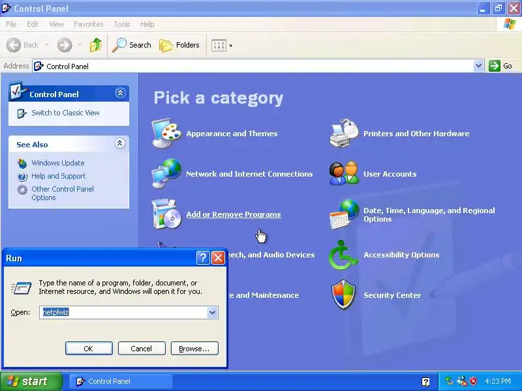522x391 pixels.
Task: Click the Security Center shield icon
Action: [x=344, y=295]
